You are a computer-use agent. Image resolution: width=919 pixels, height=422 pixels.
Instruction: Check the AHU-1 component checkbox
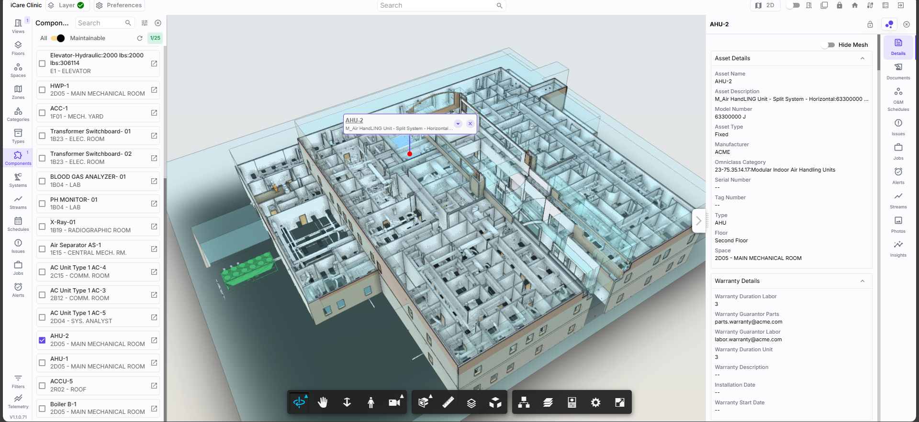[42, 363]
